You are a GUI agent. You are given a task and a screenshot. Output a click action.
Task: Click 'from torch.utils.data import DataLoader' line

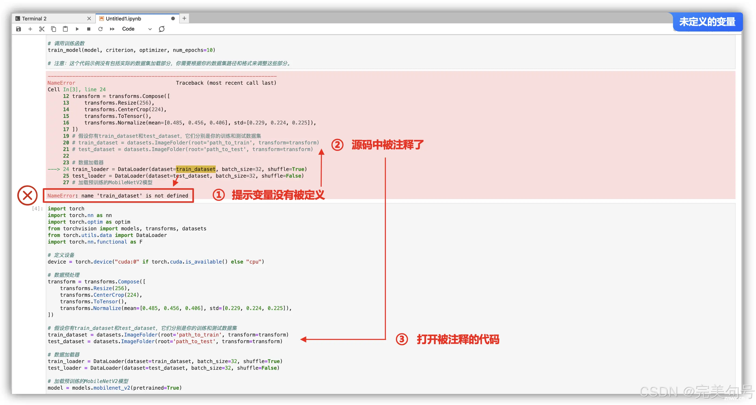[107, 235]
